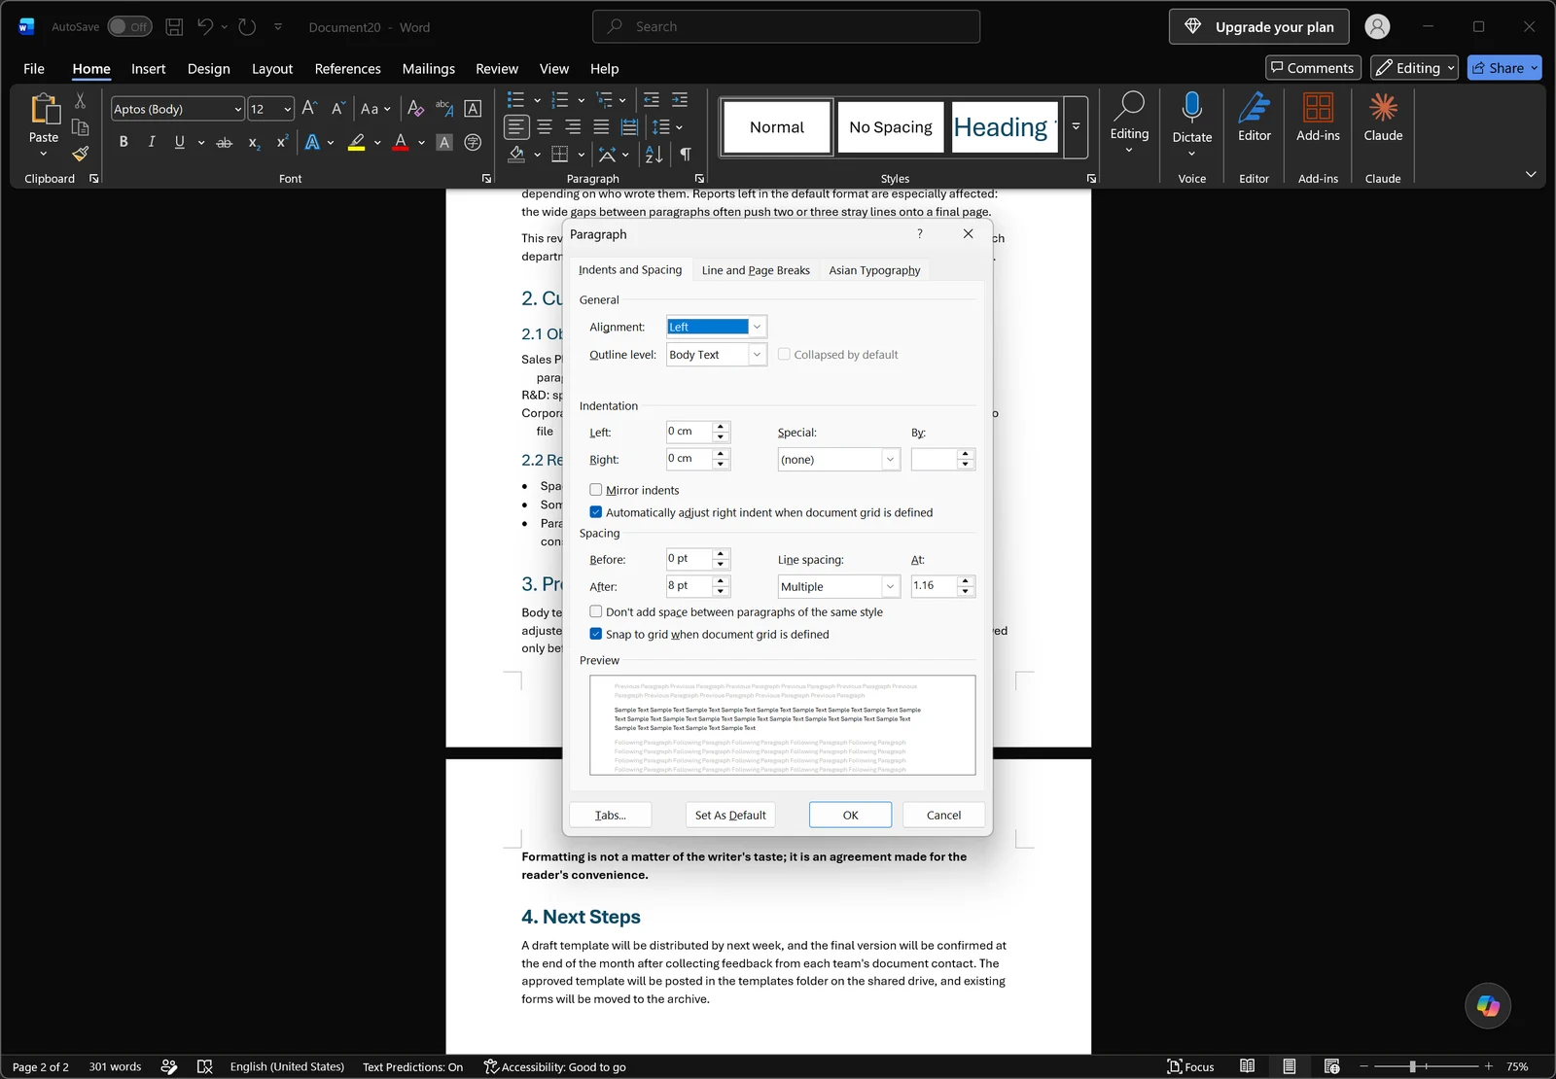Toggle AutoSave switch

tap(129, 27)
